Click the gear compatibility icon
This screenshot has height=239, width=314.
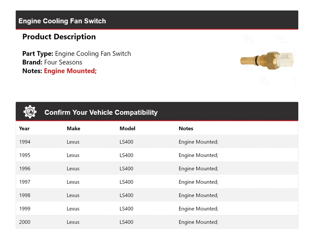[x=30, y=112]
